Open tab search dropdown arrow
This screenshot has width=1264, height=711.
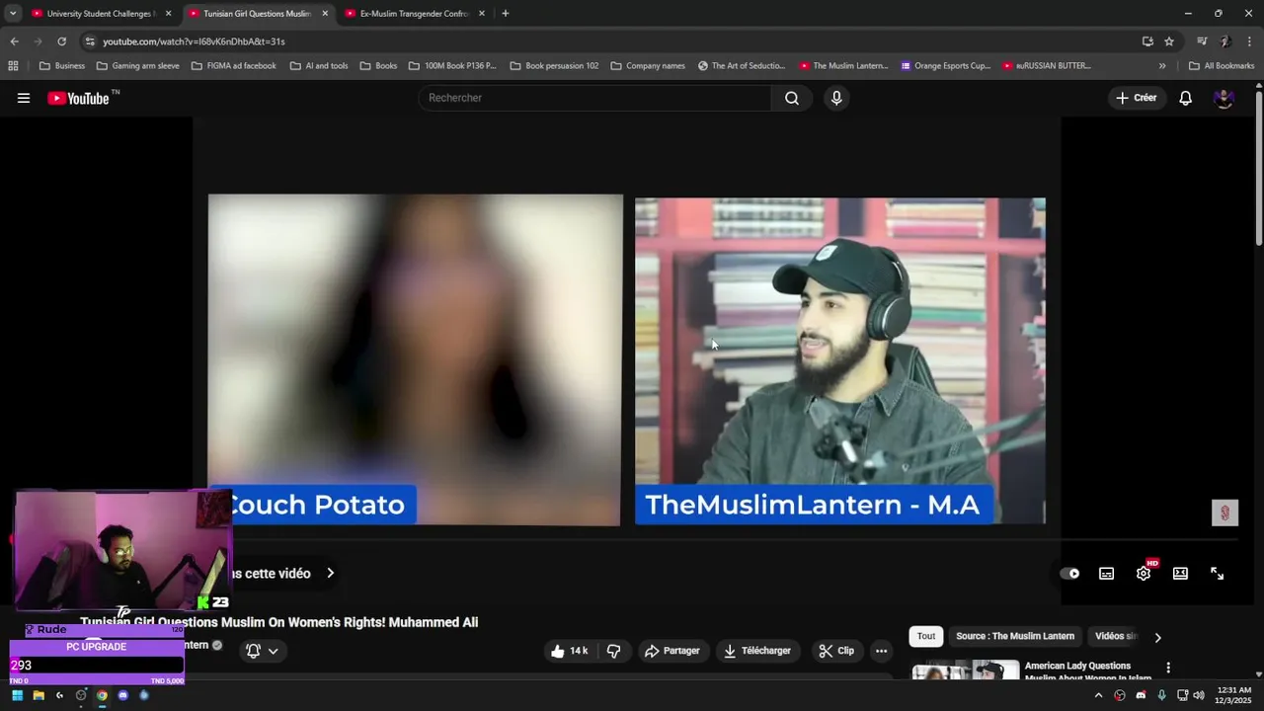(13, 14)
